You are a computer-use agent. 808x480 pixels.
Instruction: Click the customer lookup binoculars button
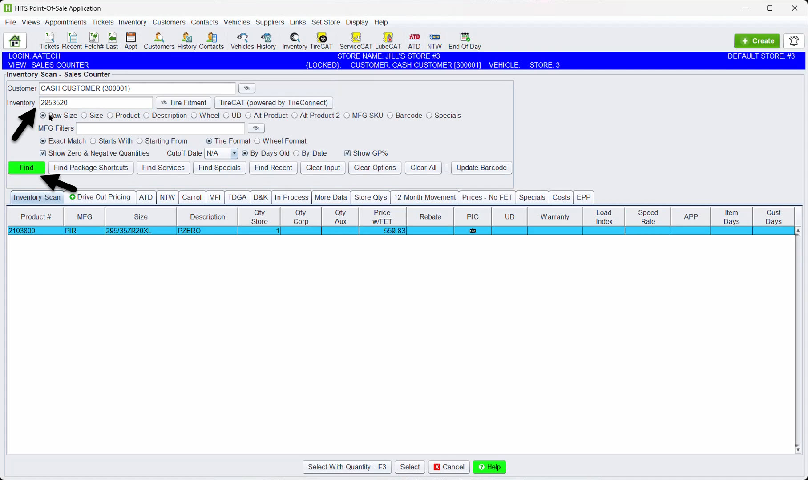247,88
